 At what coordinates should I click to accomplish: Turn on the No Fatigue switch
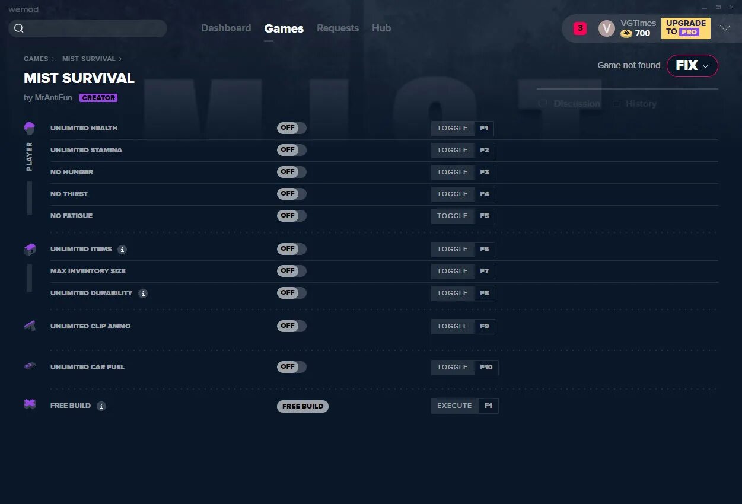[292, 216]
